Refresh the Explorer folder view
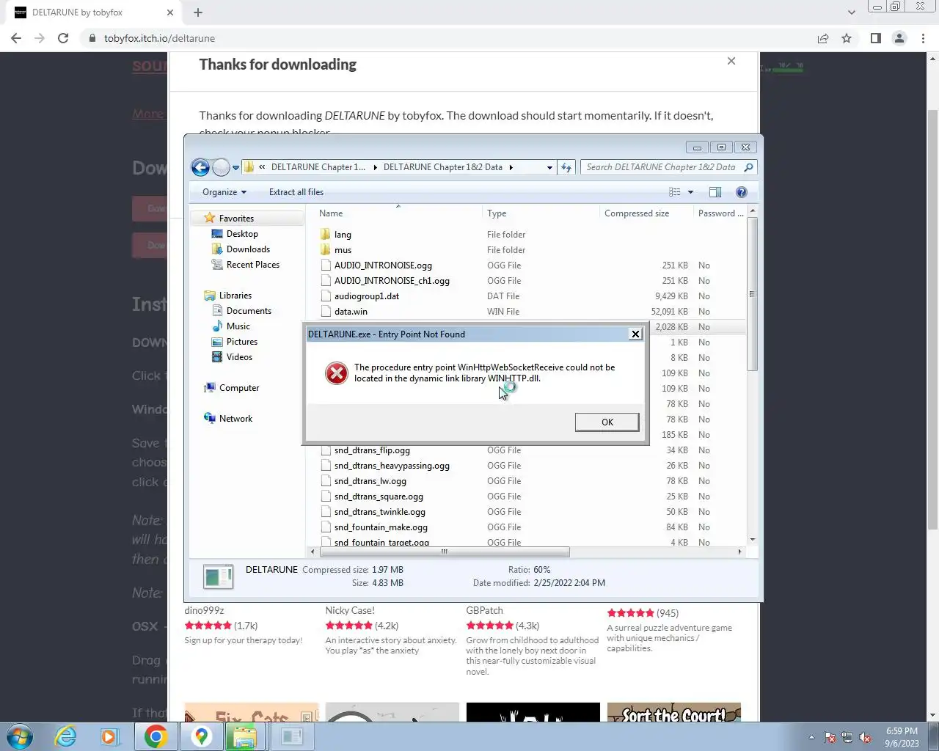 point(566,168)
